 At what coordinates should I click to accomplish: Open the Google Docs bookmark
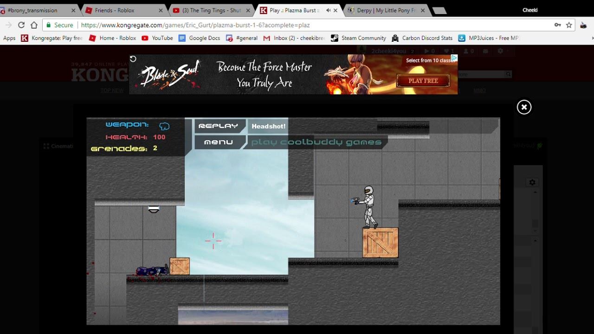(x=199, y=38)
